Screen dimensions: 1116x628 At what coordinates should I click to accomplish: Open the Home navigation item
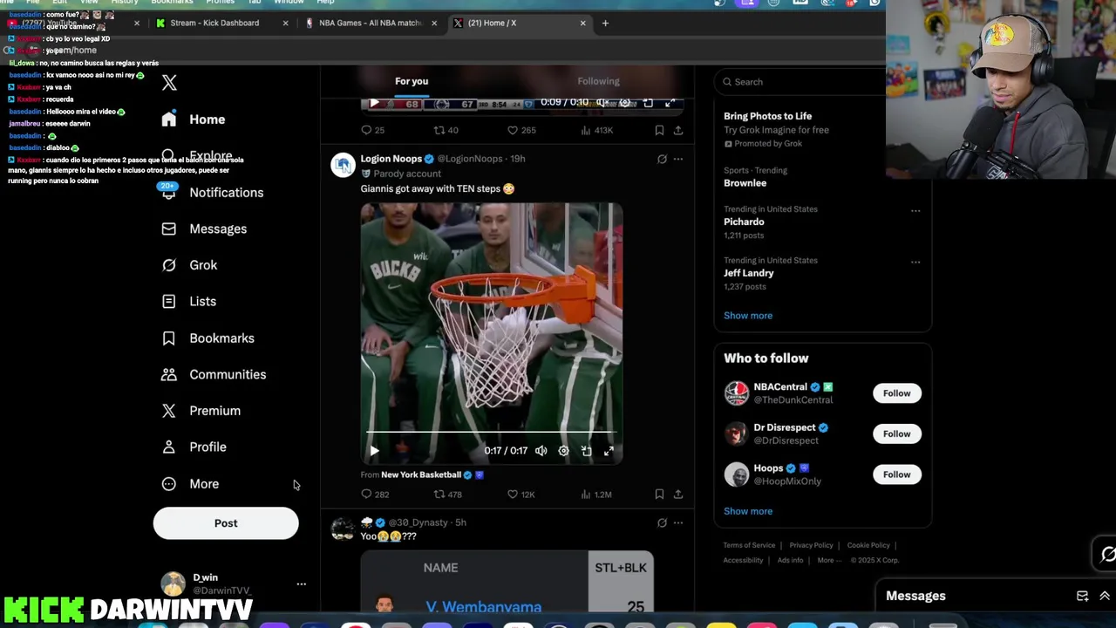pos(194,119)
